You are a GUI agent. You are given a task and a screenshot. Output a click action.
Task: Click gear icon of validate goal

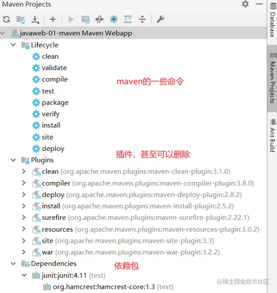click(x=36, y=68)
